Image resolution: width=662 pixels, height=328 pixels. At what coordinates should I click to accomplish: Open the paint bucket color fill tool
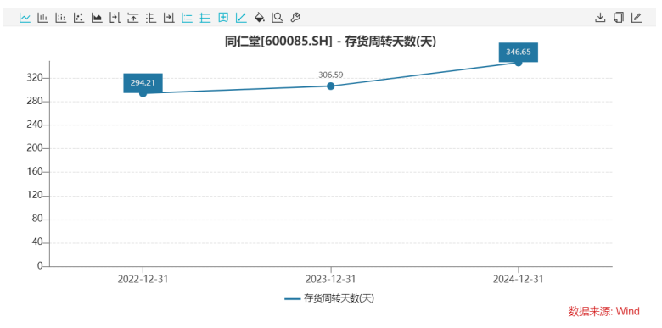pos(259,18)
